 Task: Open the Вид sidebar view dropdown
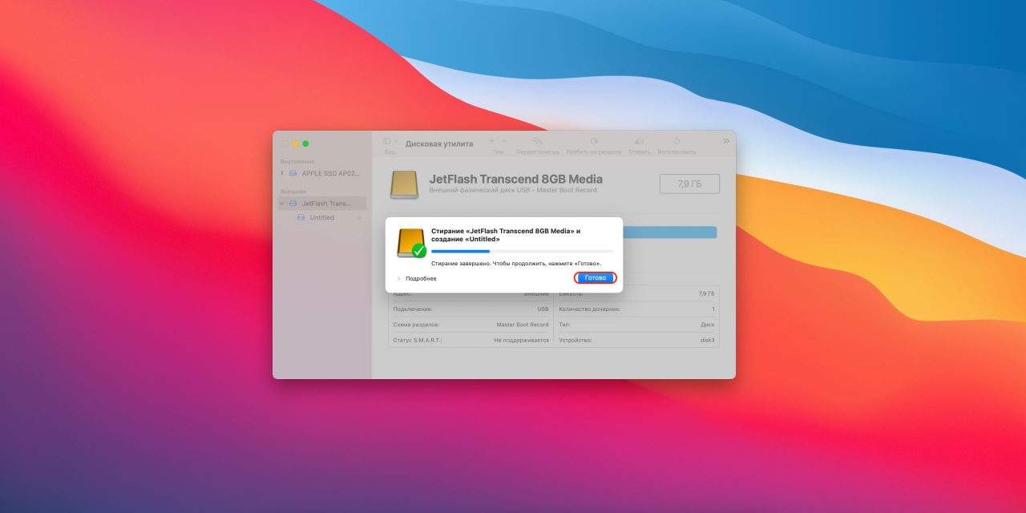[x=390, y=141]
